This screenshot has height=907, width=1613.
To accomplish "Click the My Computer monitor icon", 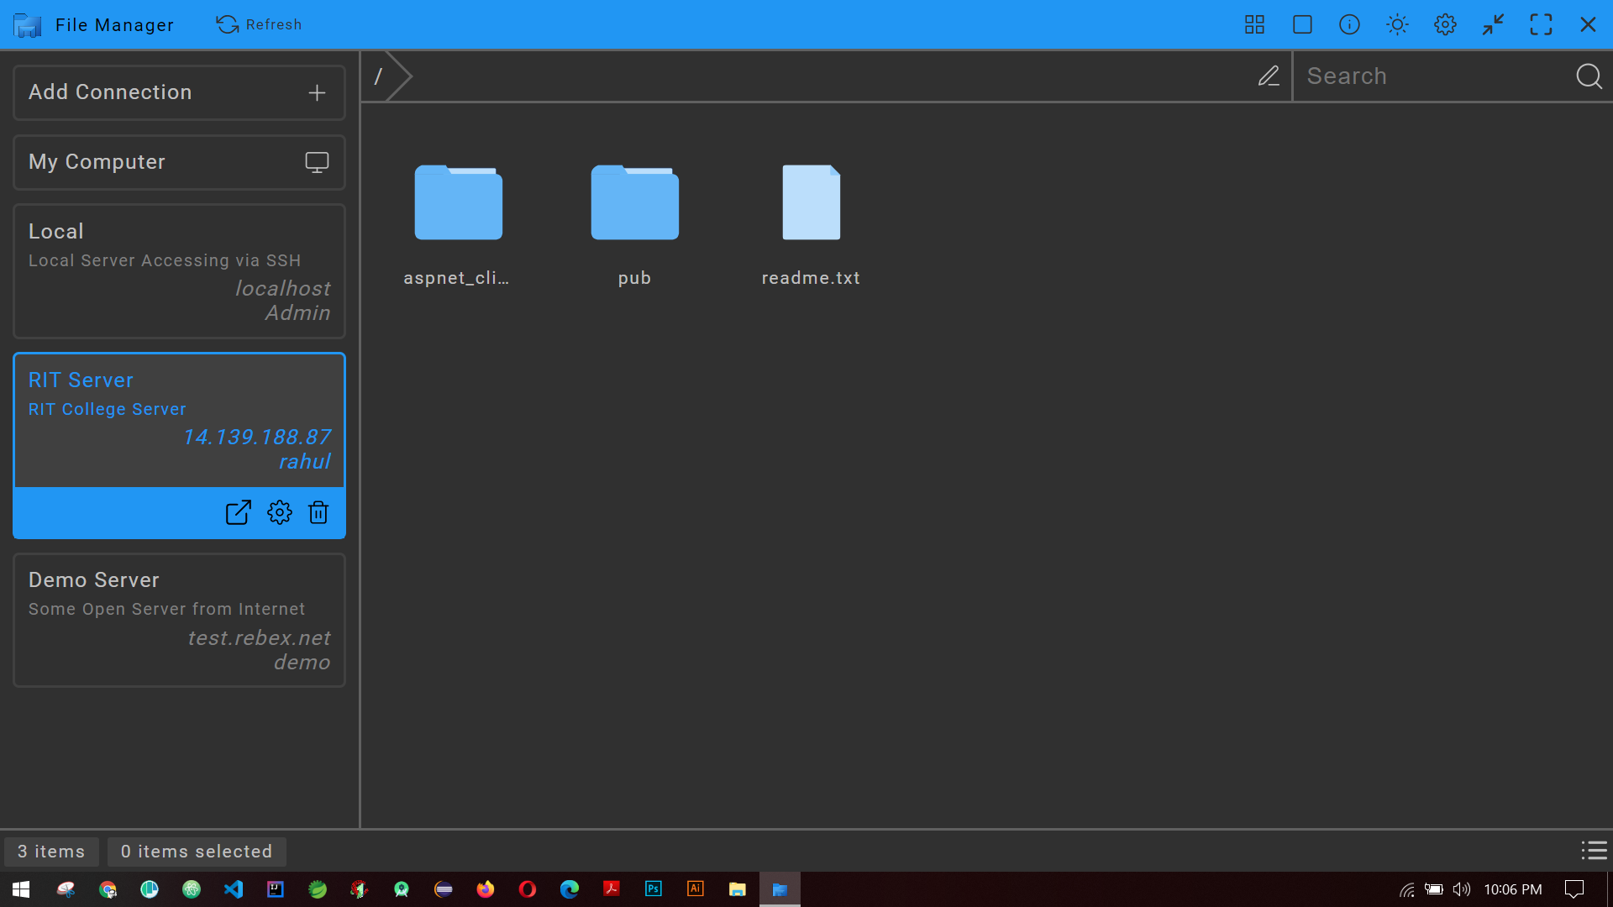I will coord(317,162).
